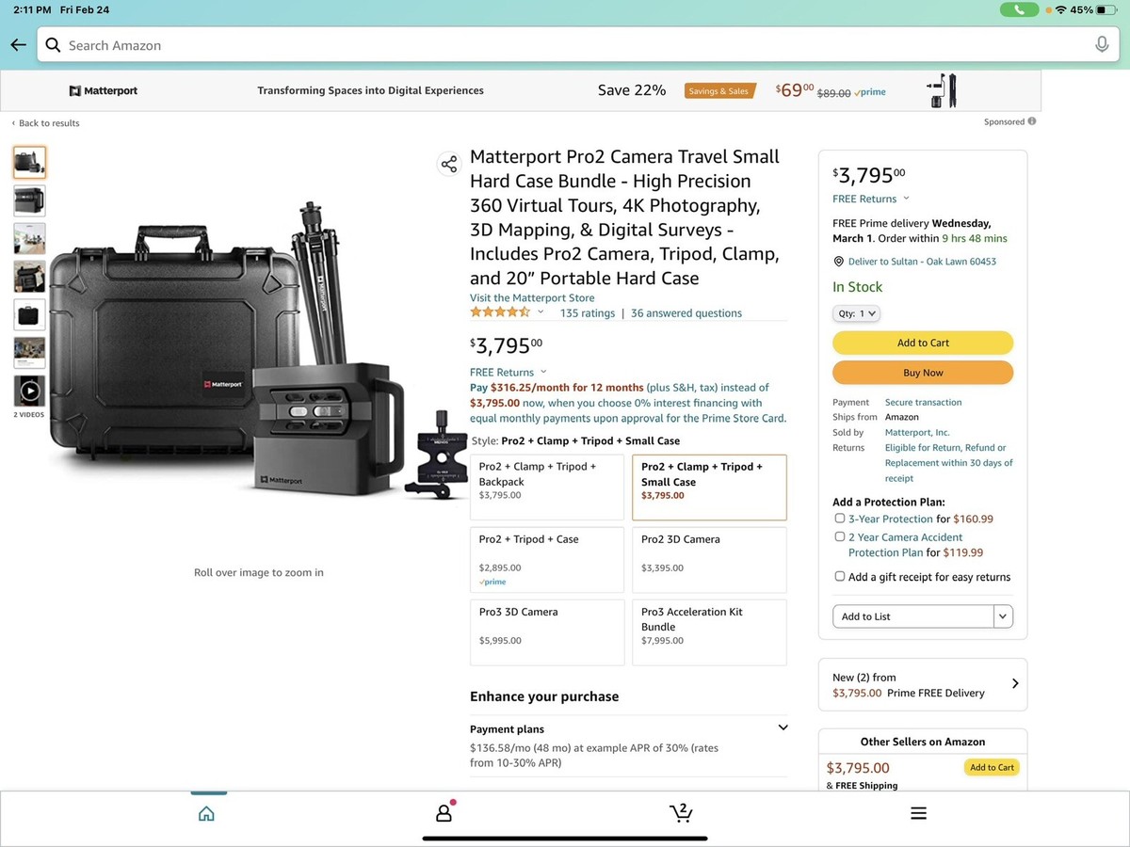Screen dimensions: 1130x847
Task: Open sponsored tripod product image in banner
Action: [942, 91]
